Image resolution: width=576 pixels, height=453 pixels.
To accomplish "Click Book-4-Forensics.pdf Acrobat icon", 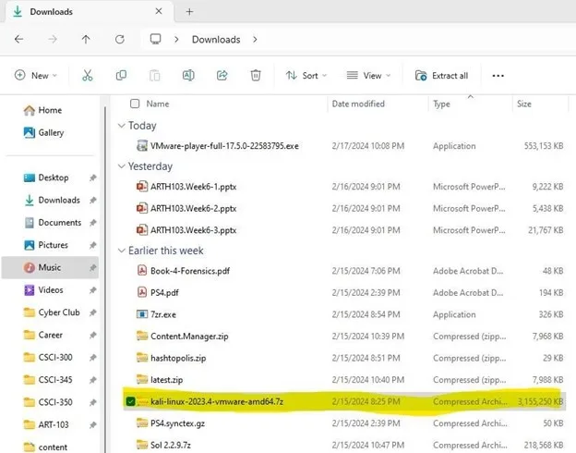I will coord(142,271).
